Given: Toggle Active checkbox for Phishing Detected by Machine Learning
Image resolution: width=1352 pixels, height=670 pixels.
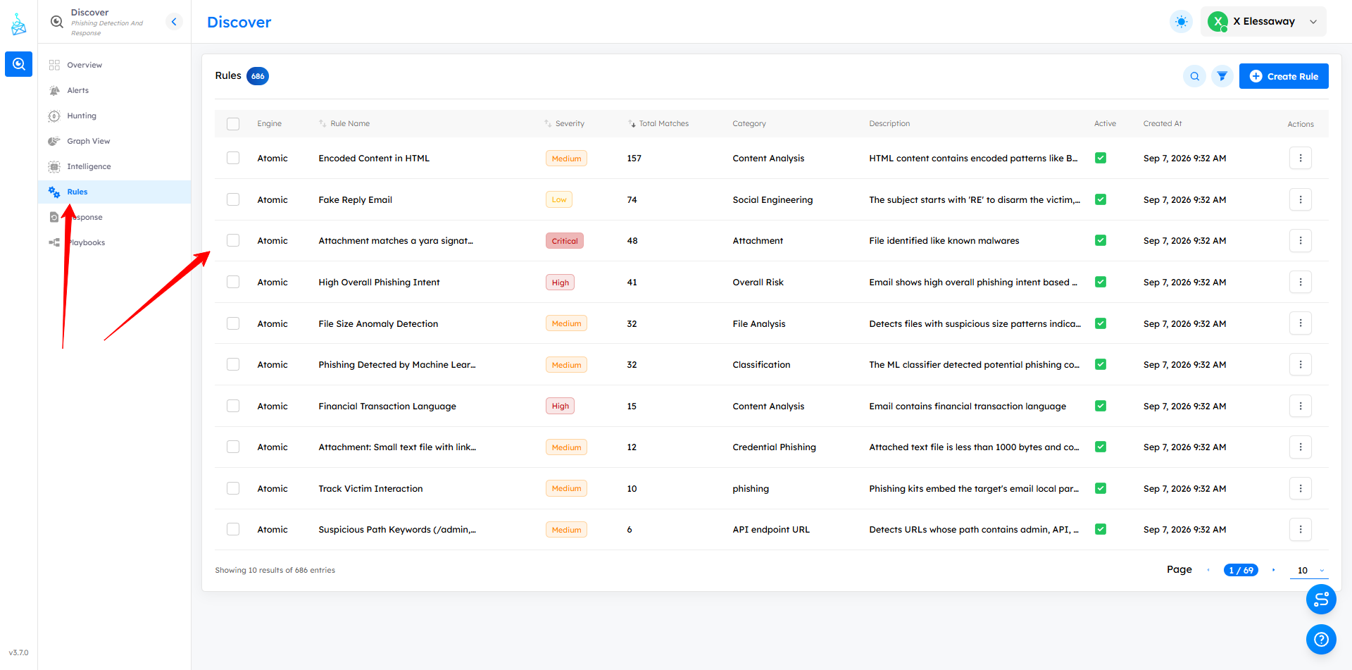Looking at the screenshot, I should (1101, 364).
